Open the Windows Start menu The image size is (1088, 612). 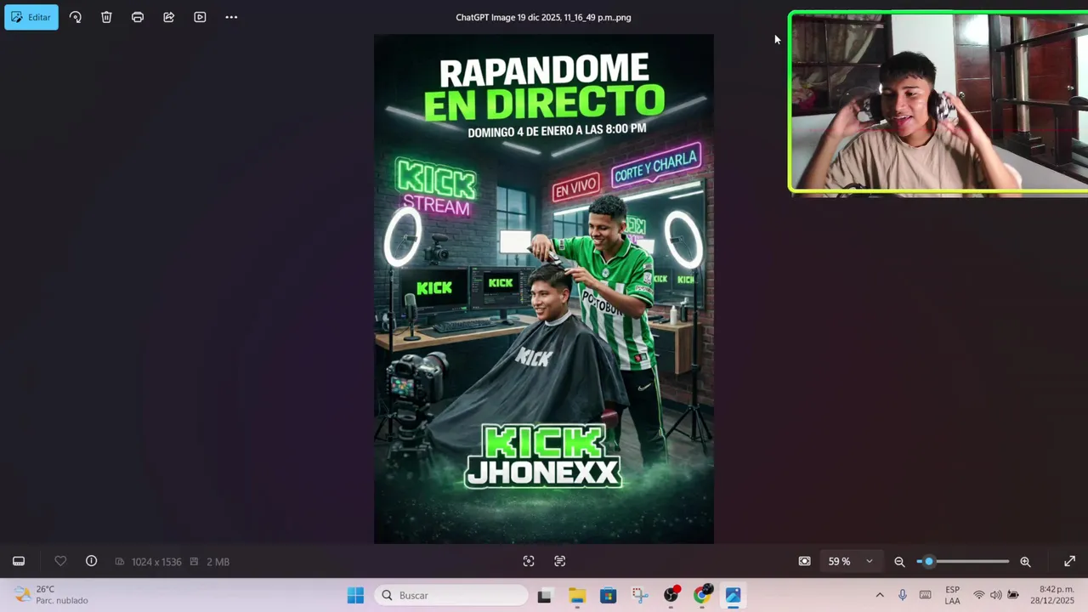coord(355,595)
